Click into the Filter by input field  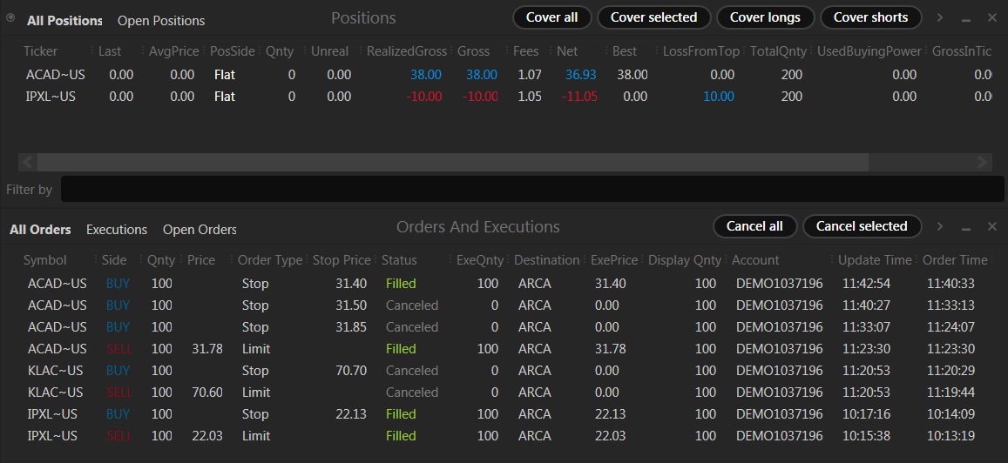532,189
